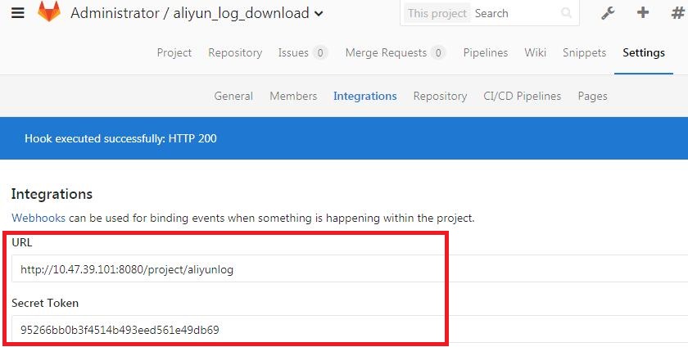The image size is (688, 347).
Task: Open the admin area wrench icon
Action: point(608,13)
